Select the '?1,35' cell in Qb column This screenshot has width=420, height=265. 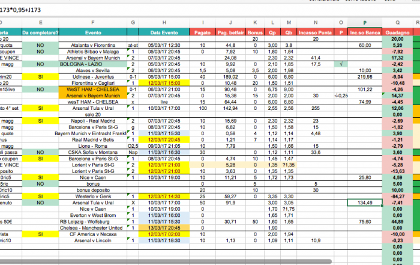[x=289, y=165]
